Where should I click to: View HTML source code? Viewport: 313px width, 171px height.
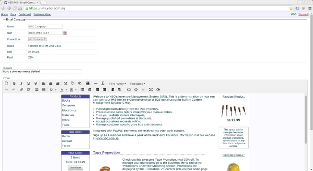coord(143,90)
